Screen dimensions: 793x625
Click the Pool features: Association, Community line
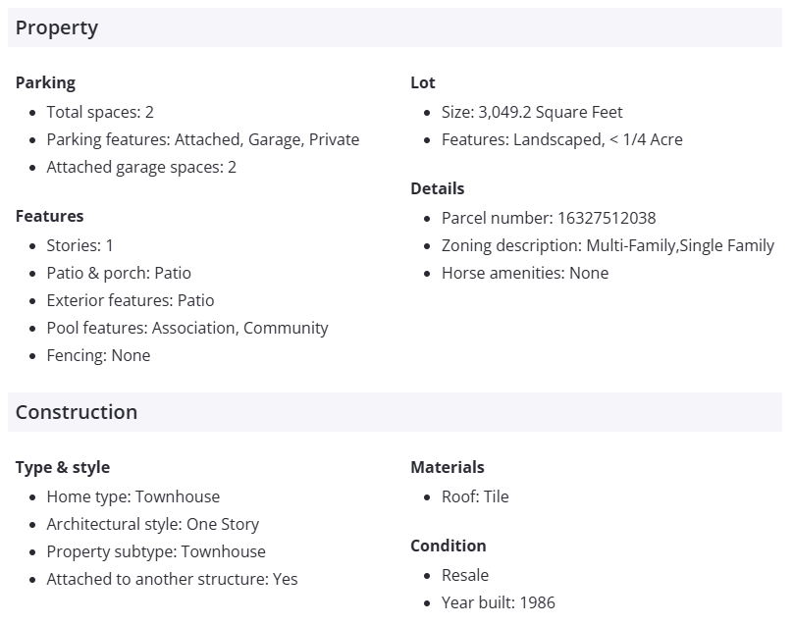point(187,328)
